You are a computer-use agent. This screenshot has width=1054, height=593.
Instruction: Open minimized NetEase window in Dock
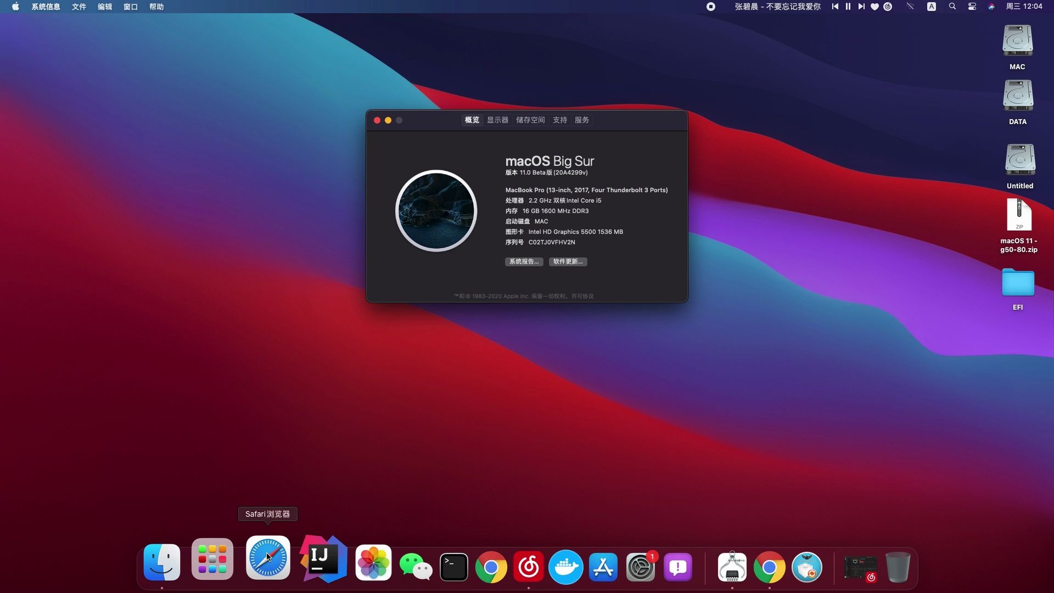(860, 569)
